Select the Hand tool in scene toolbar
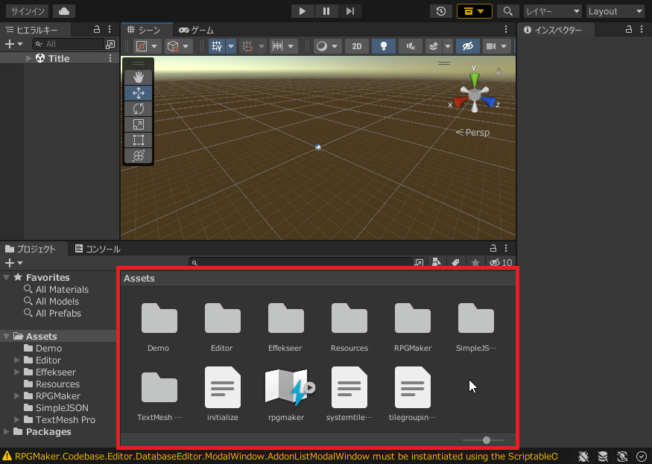Screen dimensions: 652x464 click(138, 77)
